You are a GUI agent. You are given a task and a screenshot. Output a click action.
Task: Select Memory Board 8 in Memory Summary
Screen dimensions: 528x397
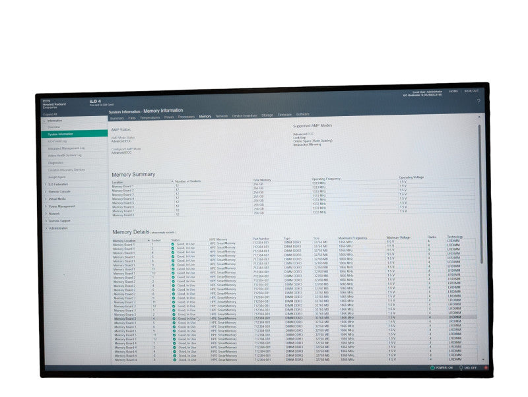tap(123, 216)
